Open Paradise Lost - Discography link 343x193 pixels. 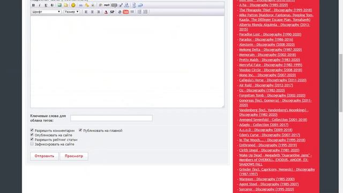pos(270,34)
